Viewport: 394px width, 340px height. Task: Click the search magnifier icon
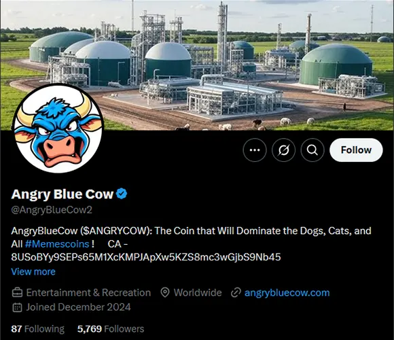(312, 150)
